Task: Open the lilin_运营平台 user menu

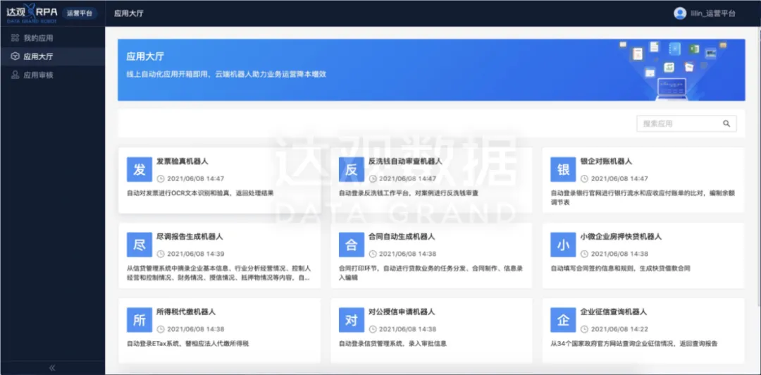Action: click(713, 13)
